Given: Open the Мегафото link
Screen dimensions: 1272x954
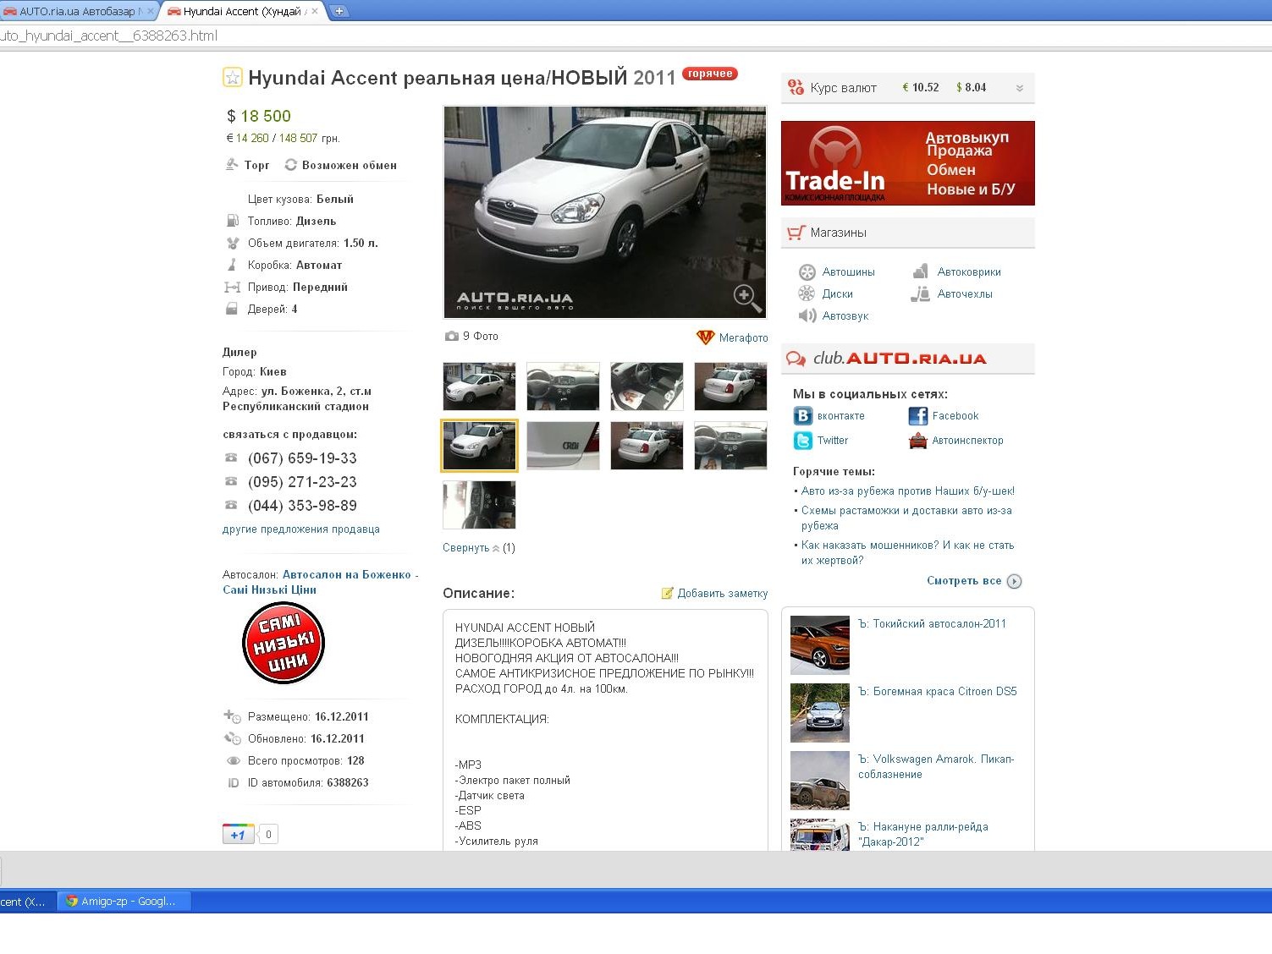Looking at the screenshot, I should tap(743, 337).
